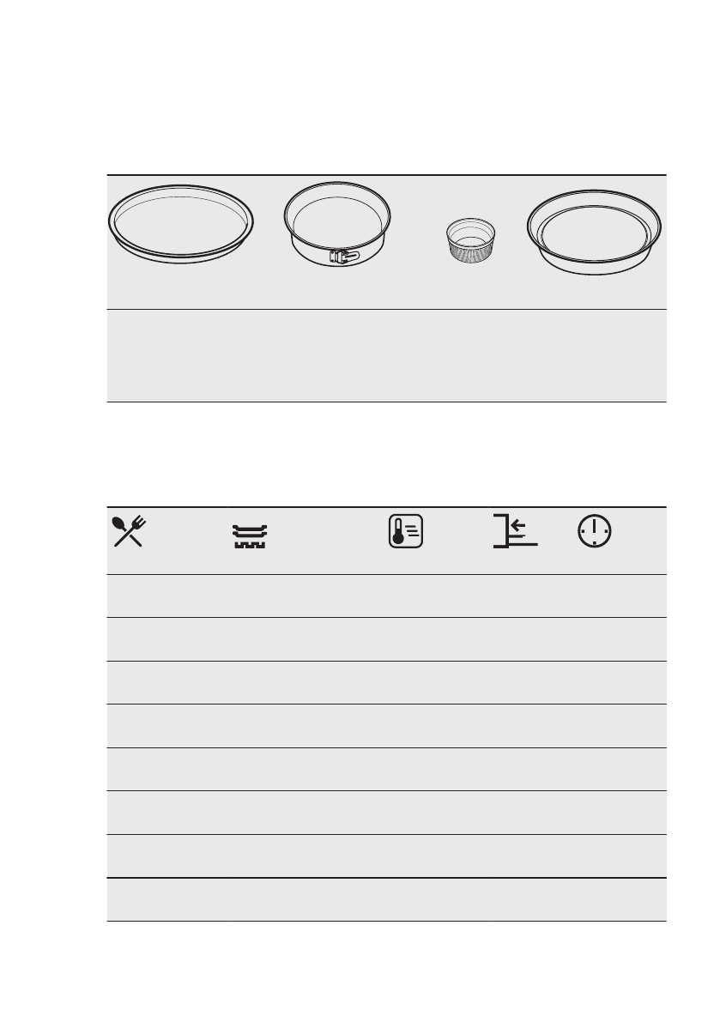Select the seventh empty row of the lower table

[387, 856]
